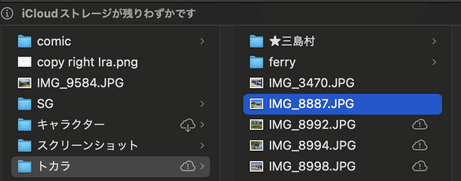Expand the スクリーンショット folder chevron

[x=202, y=145]
